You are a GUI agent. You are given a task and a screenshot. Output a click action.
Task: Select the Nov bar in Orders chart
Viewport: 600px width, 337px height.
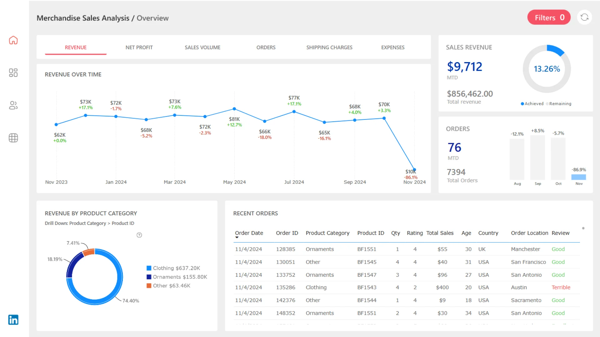tap(579, 177)
